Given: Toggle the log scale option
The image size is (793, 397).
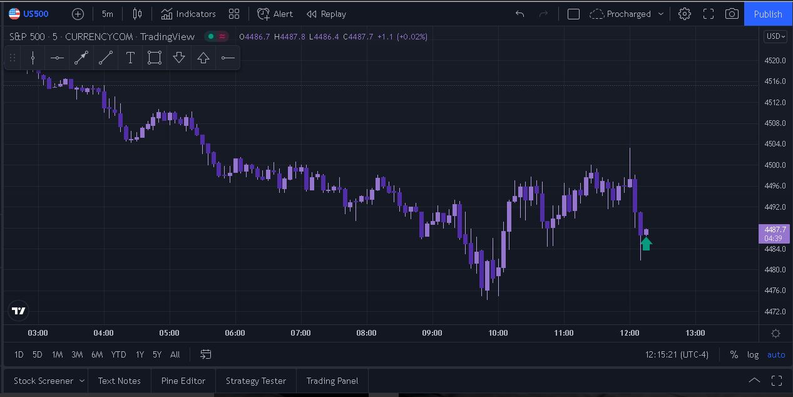Looking at the screenshot, I should [753, 354].
